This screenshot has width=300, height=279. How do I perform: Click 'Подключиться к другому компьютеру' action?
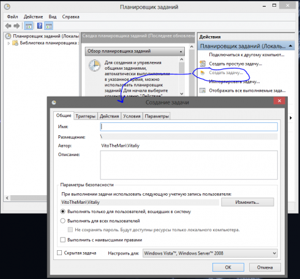click(x=247, y=55)
